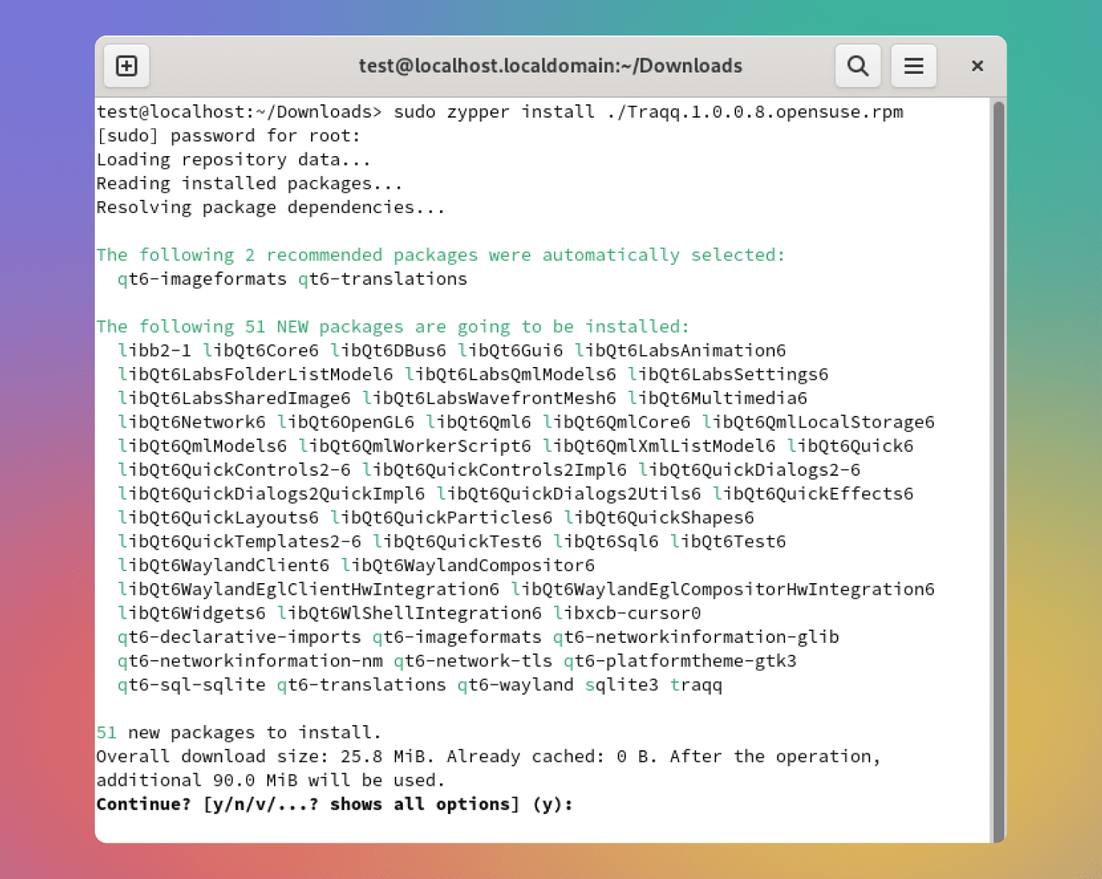Click the package name libQt6Multimedia6
This screenshot has height=879, width=1102.
pyautogui.click(x=718, y=398)
